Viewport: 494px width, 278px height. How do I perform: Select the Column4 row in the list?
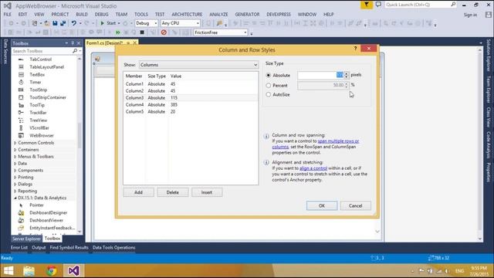[x=191, y=105]
